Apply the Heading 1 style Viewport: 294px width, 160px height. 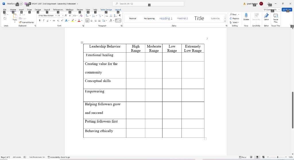pyautogui.click(x=166, y=18)
